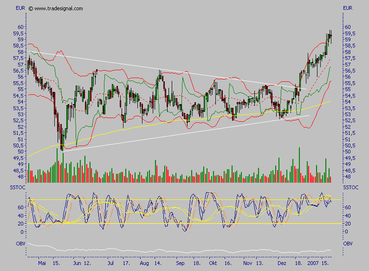Click the '53,5' value on the left price axis

point(19,108)
